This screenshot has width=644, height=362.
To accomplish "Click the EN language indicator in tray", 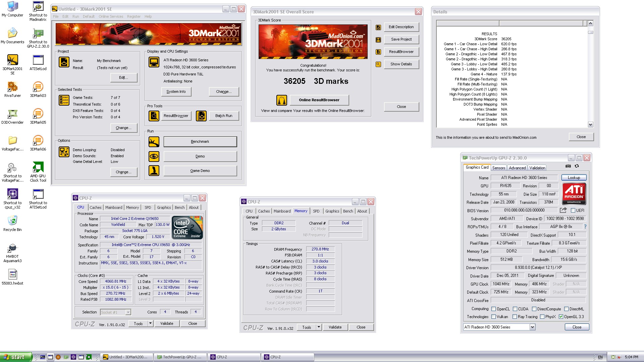I will coord(600,357).
